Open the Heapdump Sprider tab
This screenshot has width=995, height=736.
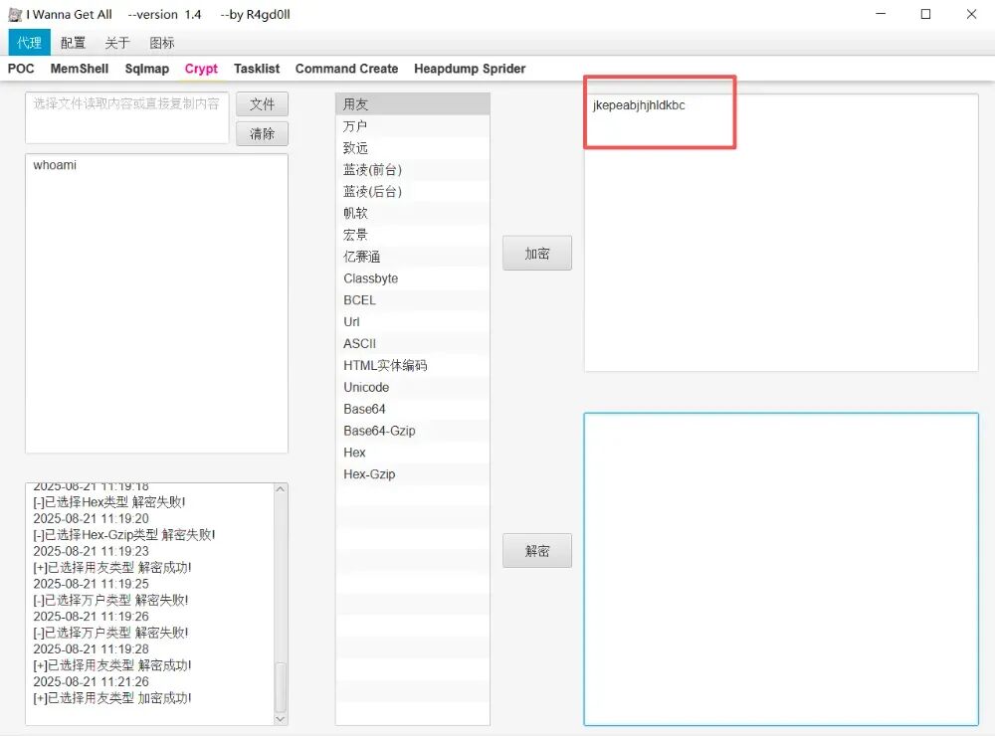tap(470, 69)
